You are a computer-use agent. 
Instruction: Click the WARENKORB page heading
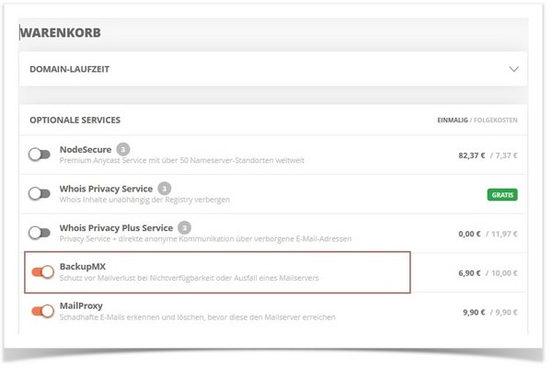(x=60, y=33)
